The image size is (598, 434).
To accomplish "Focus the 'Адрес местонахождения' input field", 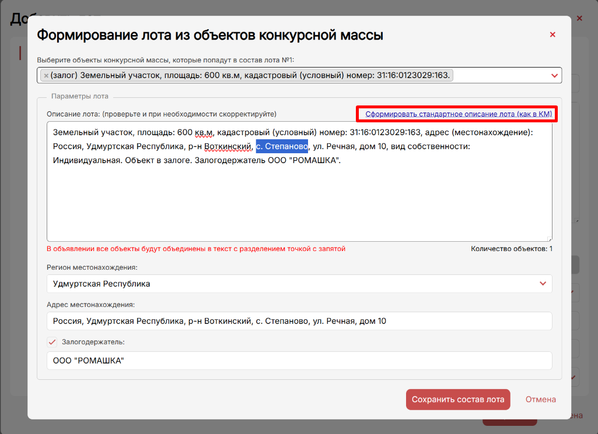I will click(299, 321).
